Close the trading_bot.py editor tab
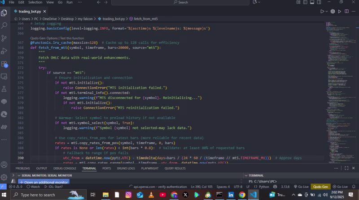The width and height of the screenshot is (359, 200). pyautogui.click(x=44, y=12)
